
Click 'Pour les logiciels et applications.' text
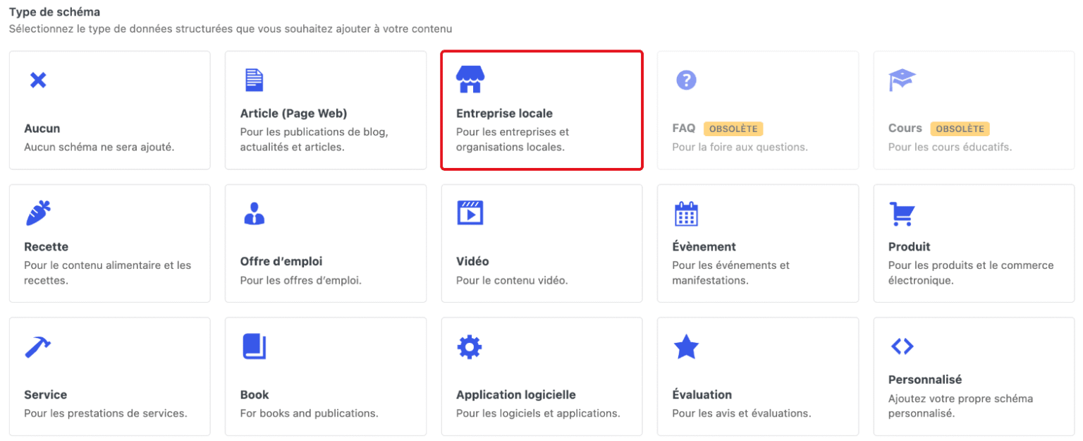coord(538,414)
